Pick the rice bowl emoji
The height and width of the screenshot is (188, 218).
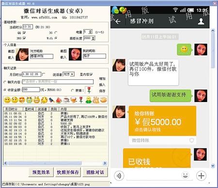click(x=74, y=100)
